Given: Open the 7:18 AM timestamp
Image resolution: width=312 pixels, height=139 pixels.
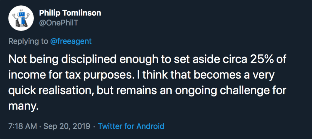Looking at the screenshot, I should [22, 126].
